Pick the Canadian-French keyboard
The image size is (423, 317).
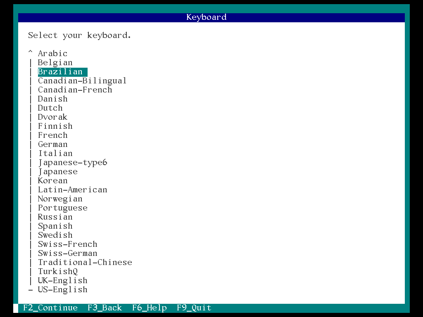click(75, 90)
